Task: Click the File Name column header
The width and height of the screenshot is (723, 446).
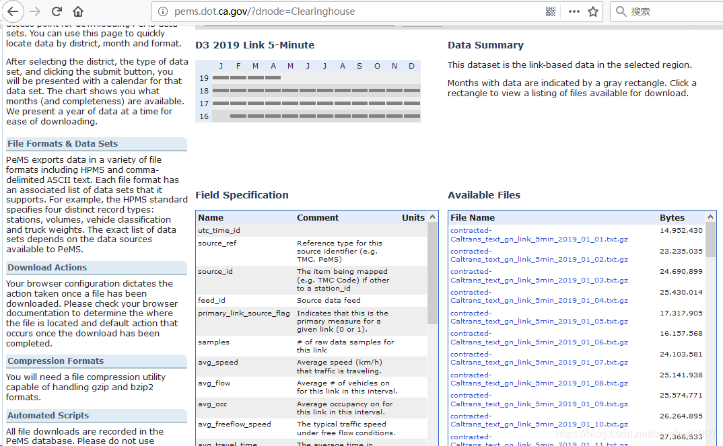Action: coord(472,217)
